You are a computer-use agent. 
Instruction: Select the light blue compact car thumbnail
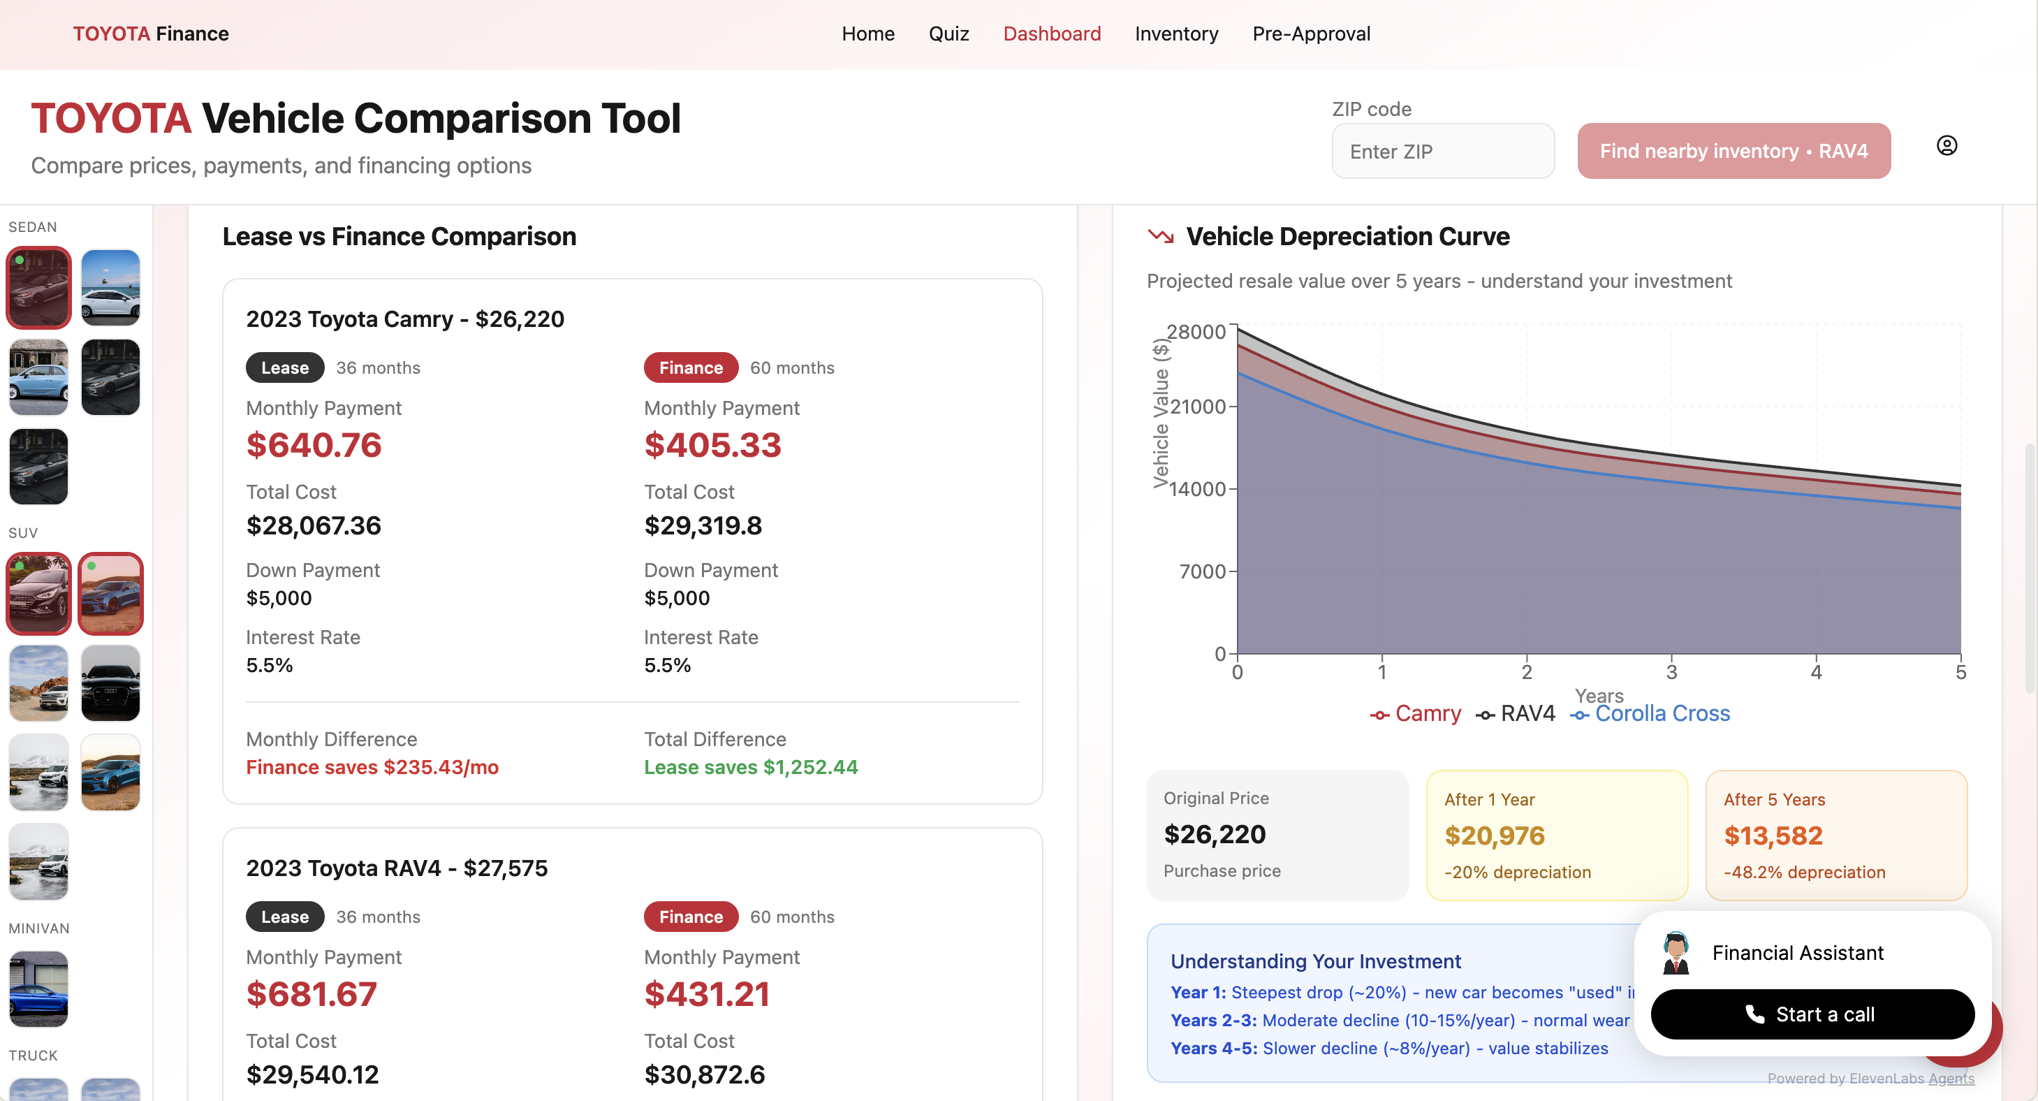(39, 377)
